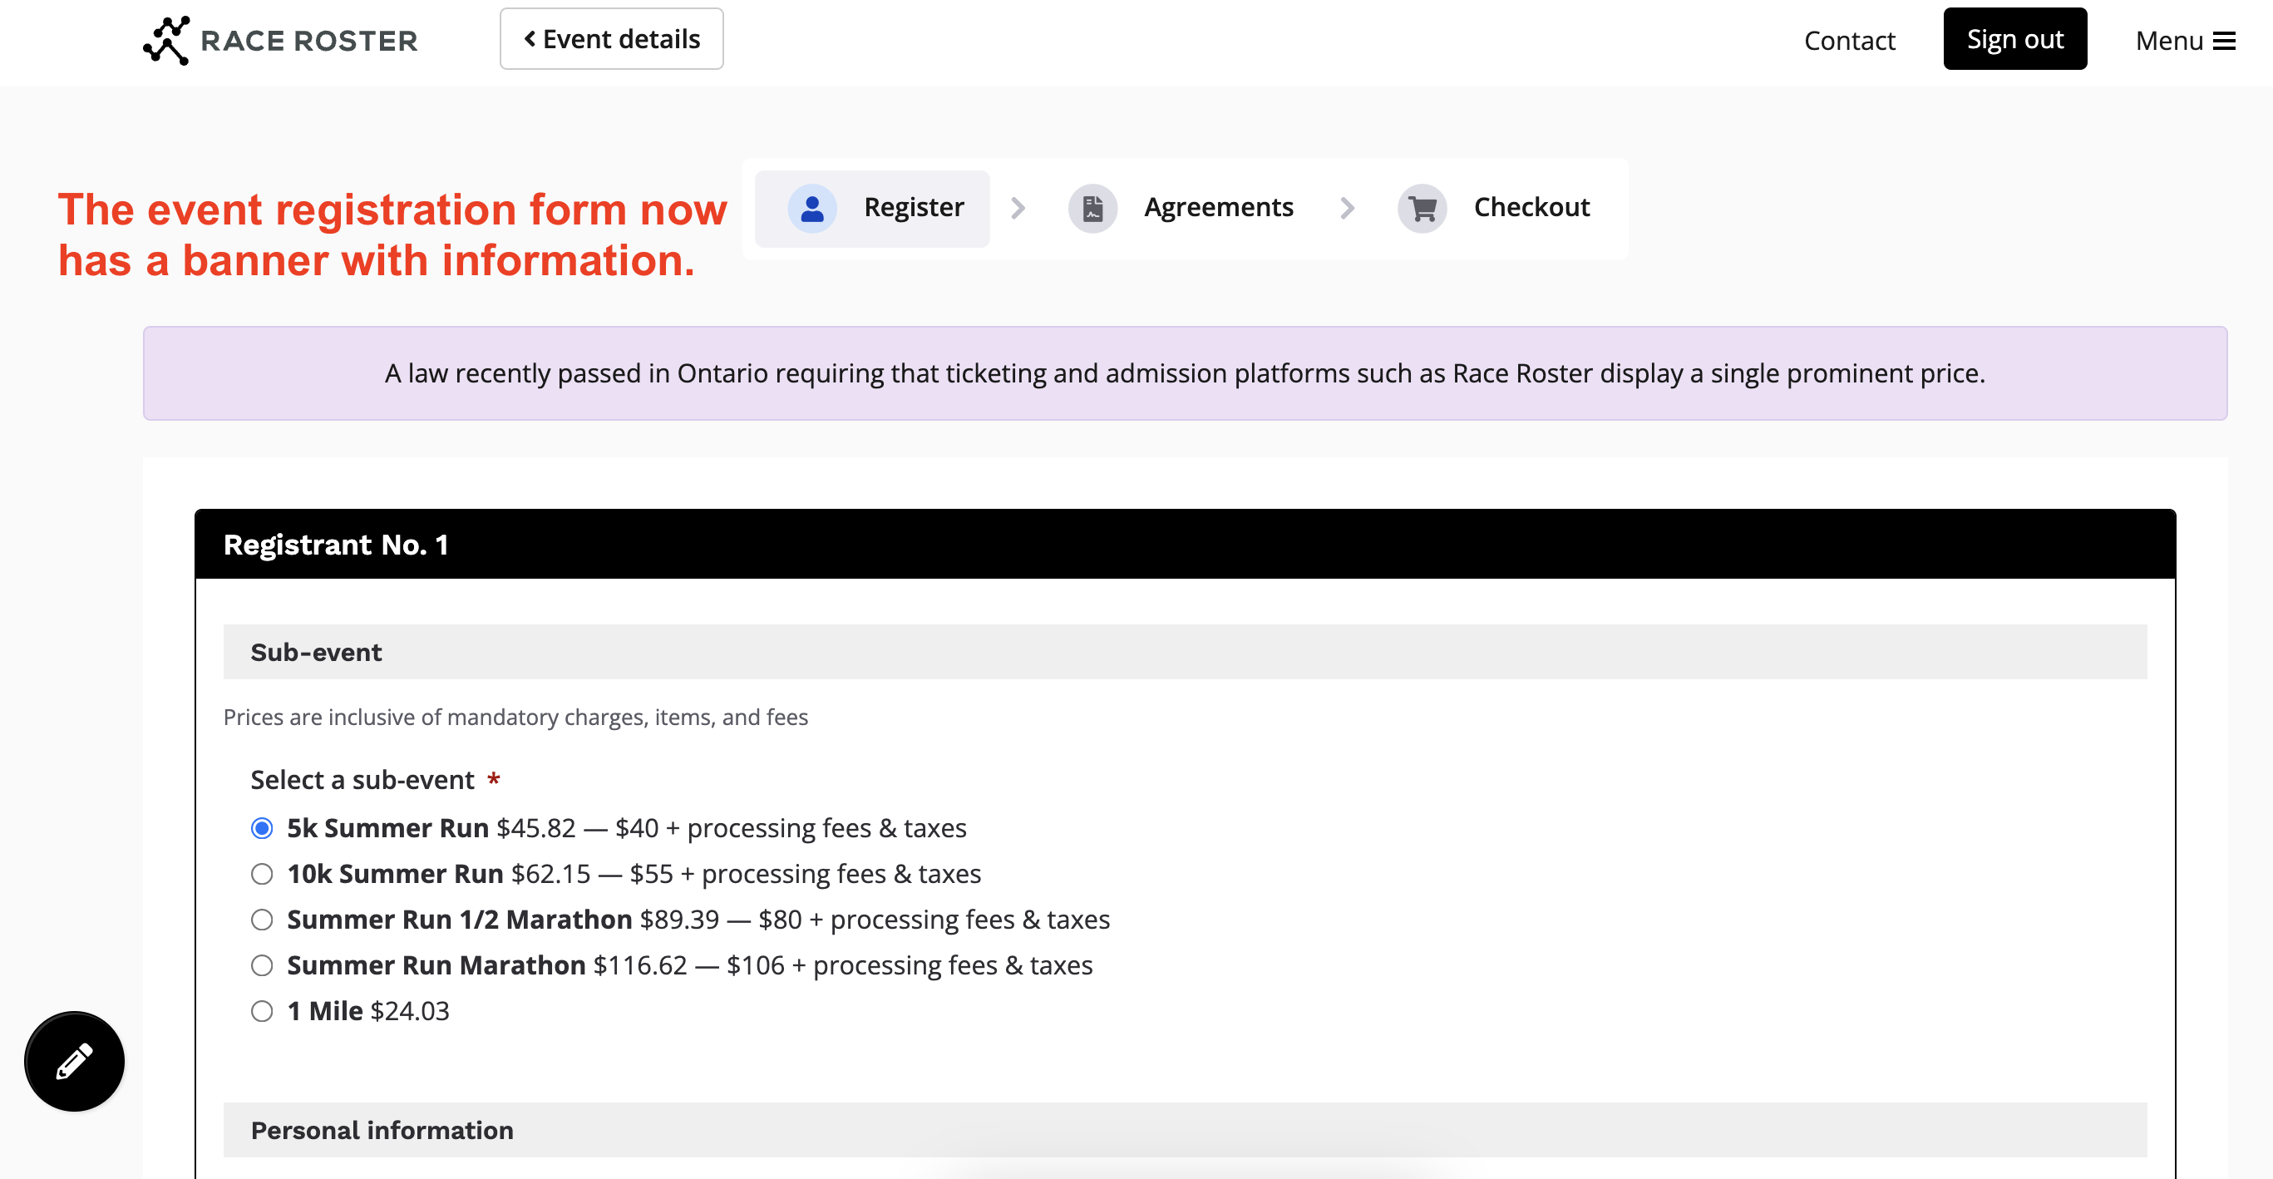This screenshot has height=1179, width=2273.
Task: Open the Contact link
Action: 1850,41
